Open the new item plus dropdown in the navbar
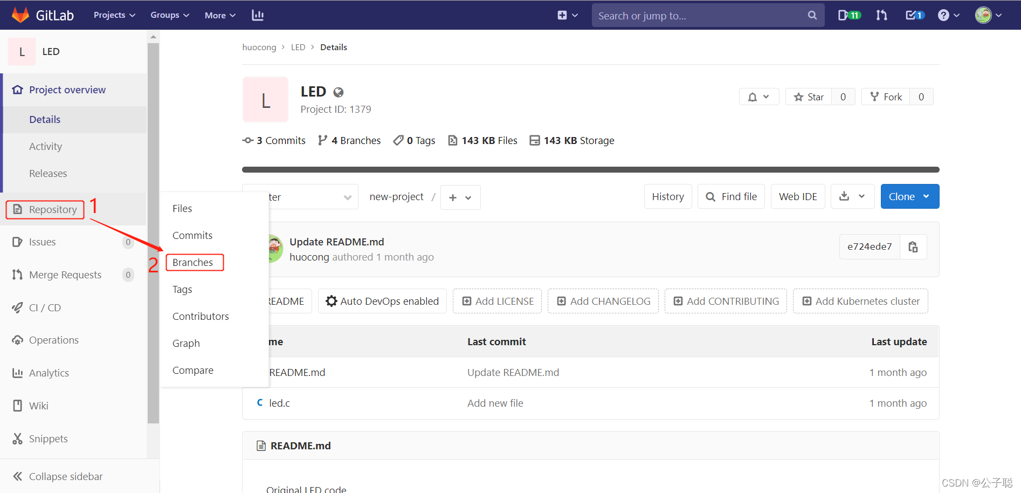1021x493 pixels. (567, 15)
